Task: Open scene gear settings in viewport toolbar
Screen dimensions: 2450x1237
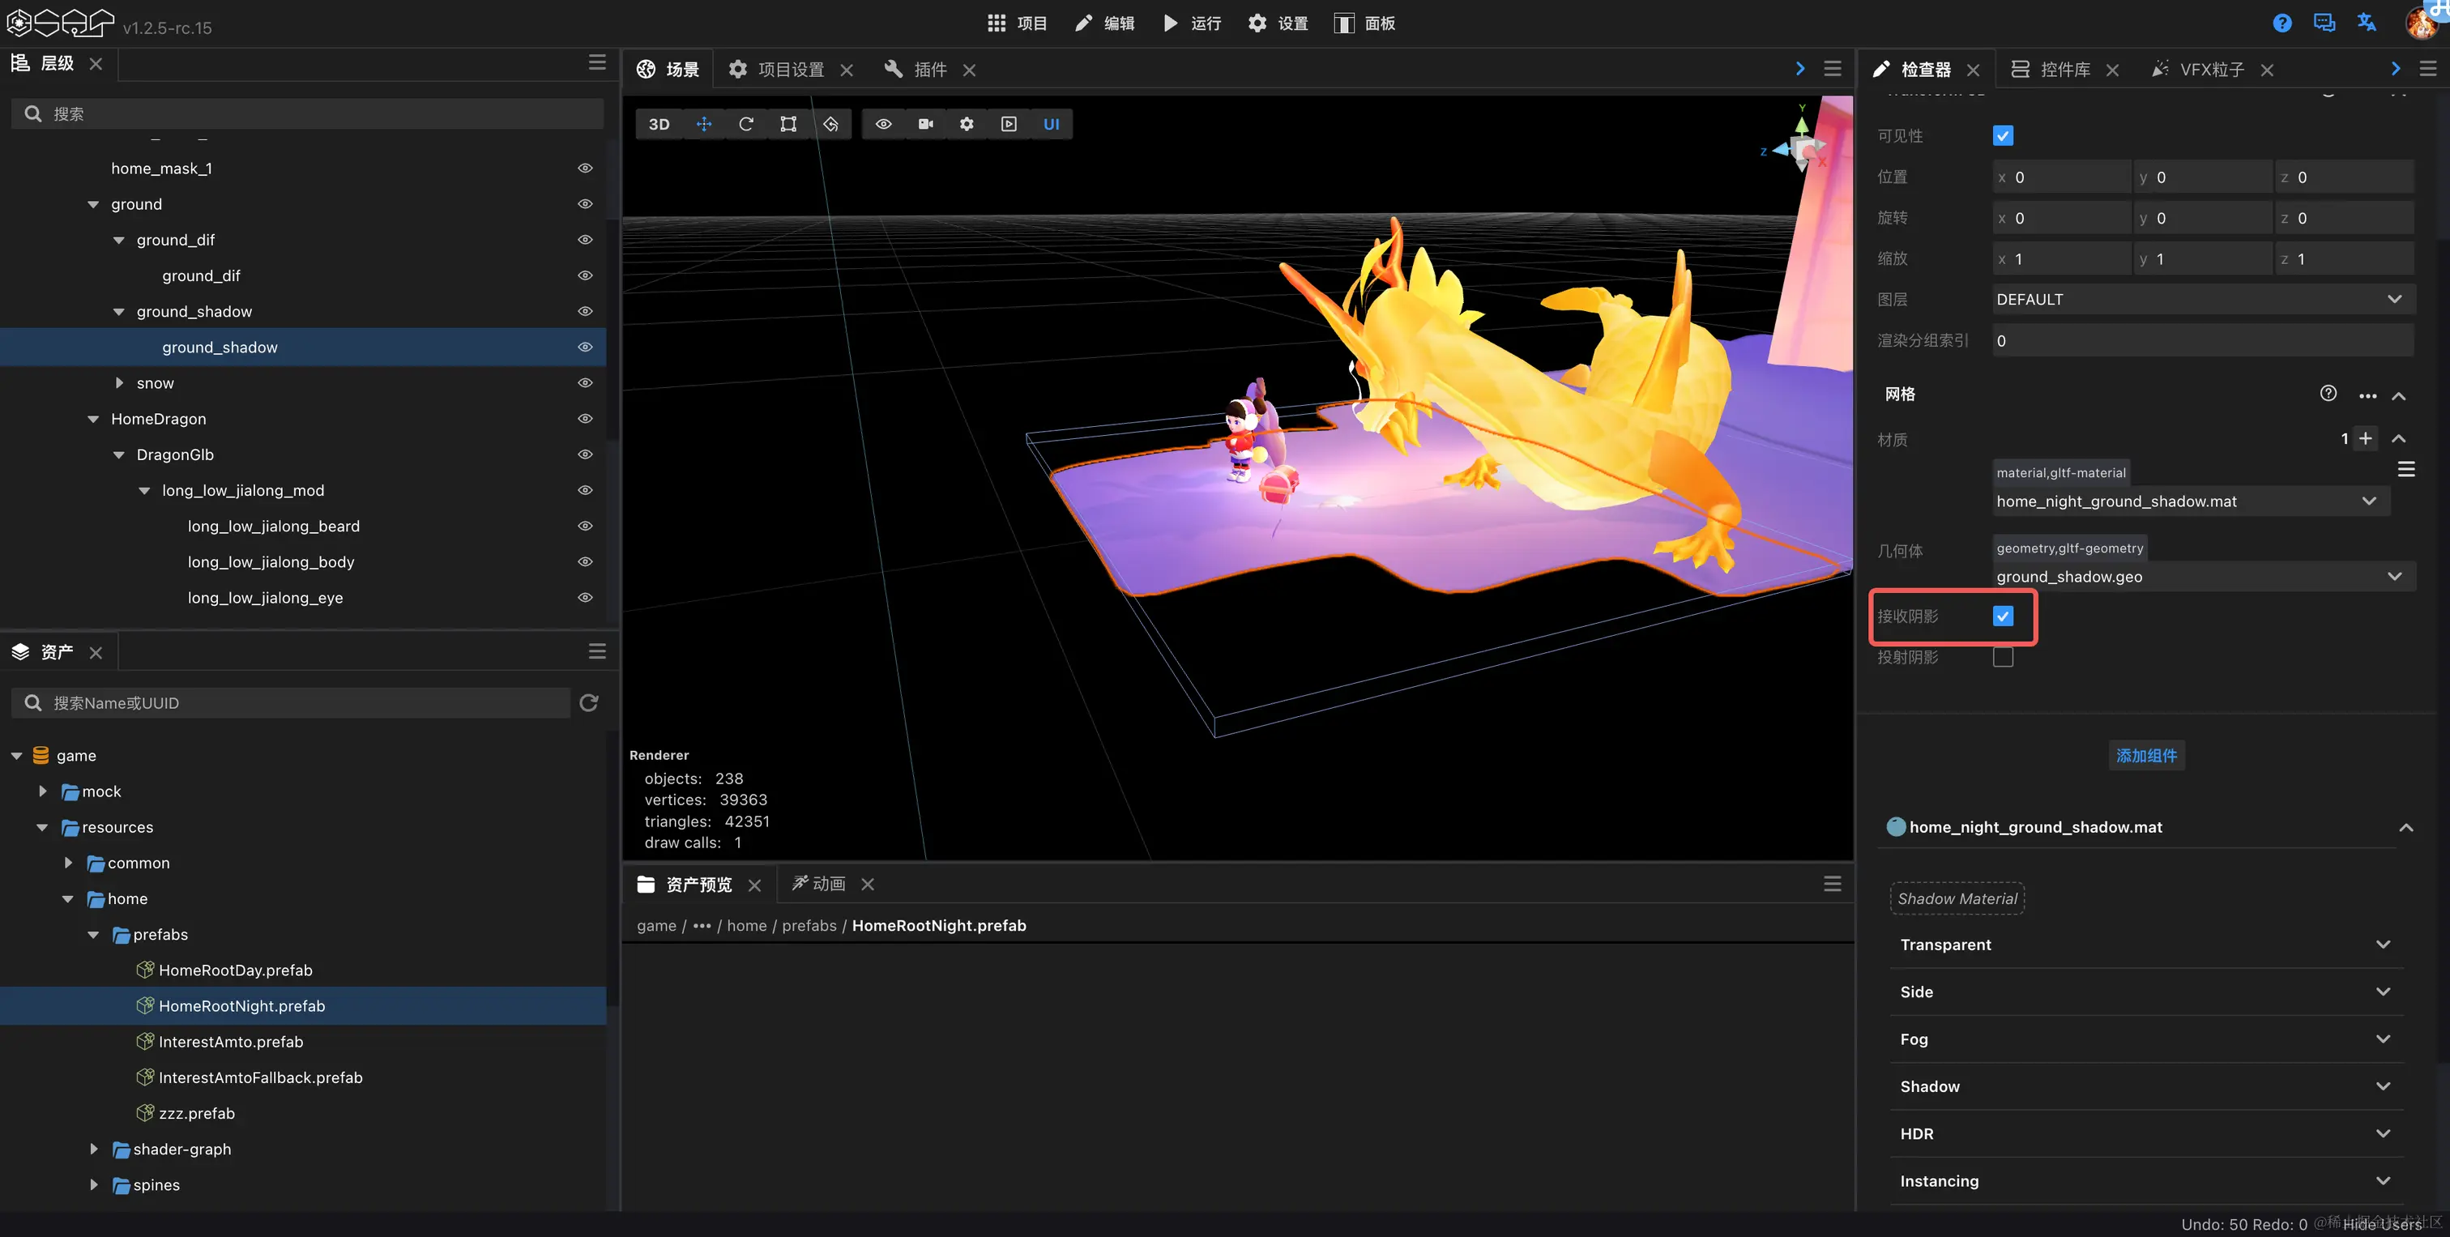Action: point(967,125)
